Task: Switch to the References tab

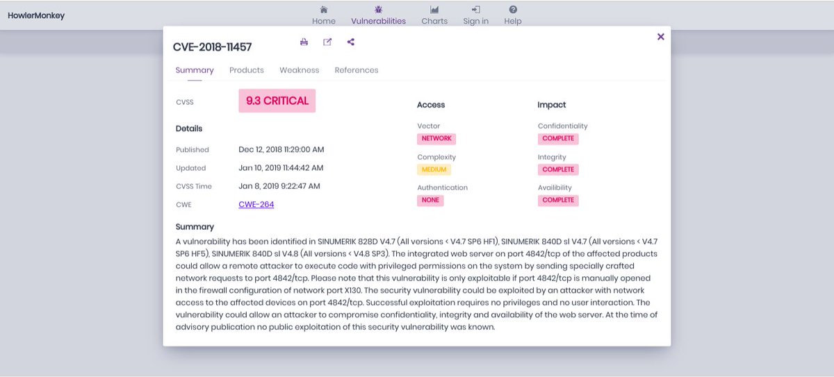Action: 357,70
